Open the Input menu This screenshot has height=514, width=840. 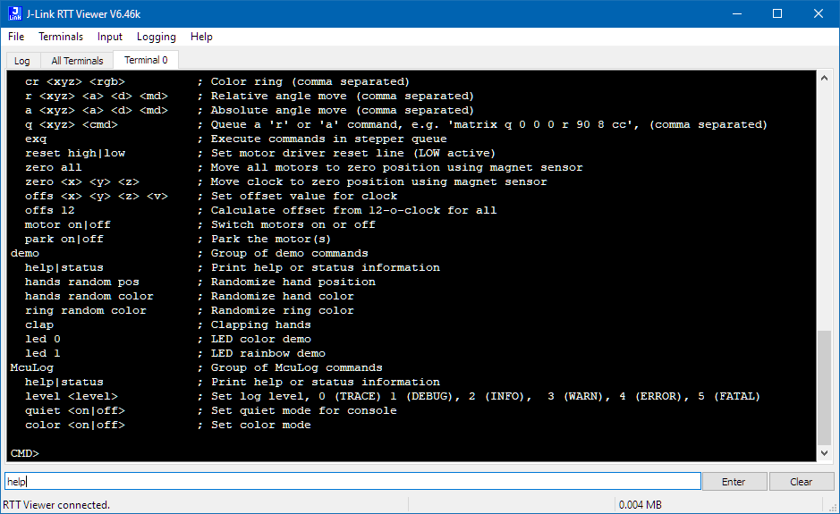[x=110, y=37]
